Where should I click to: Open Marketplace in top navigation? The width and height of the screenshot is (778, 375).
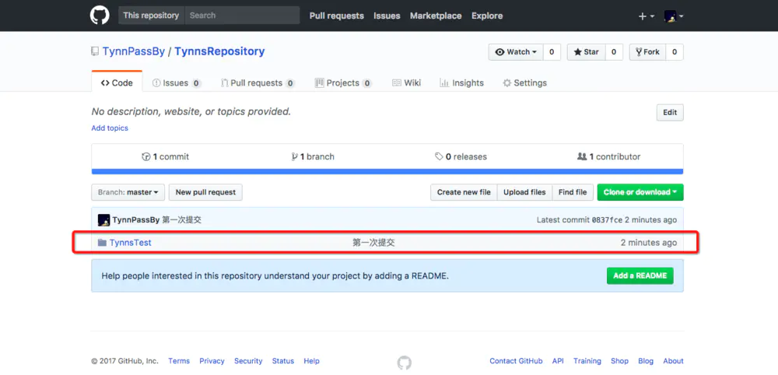pyautogui.click(x=436, y=16)
